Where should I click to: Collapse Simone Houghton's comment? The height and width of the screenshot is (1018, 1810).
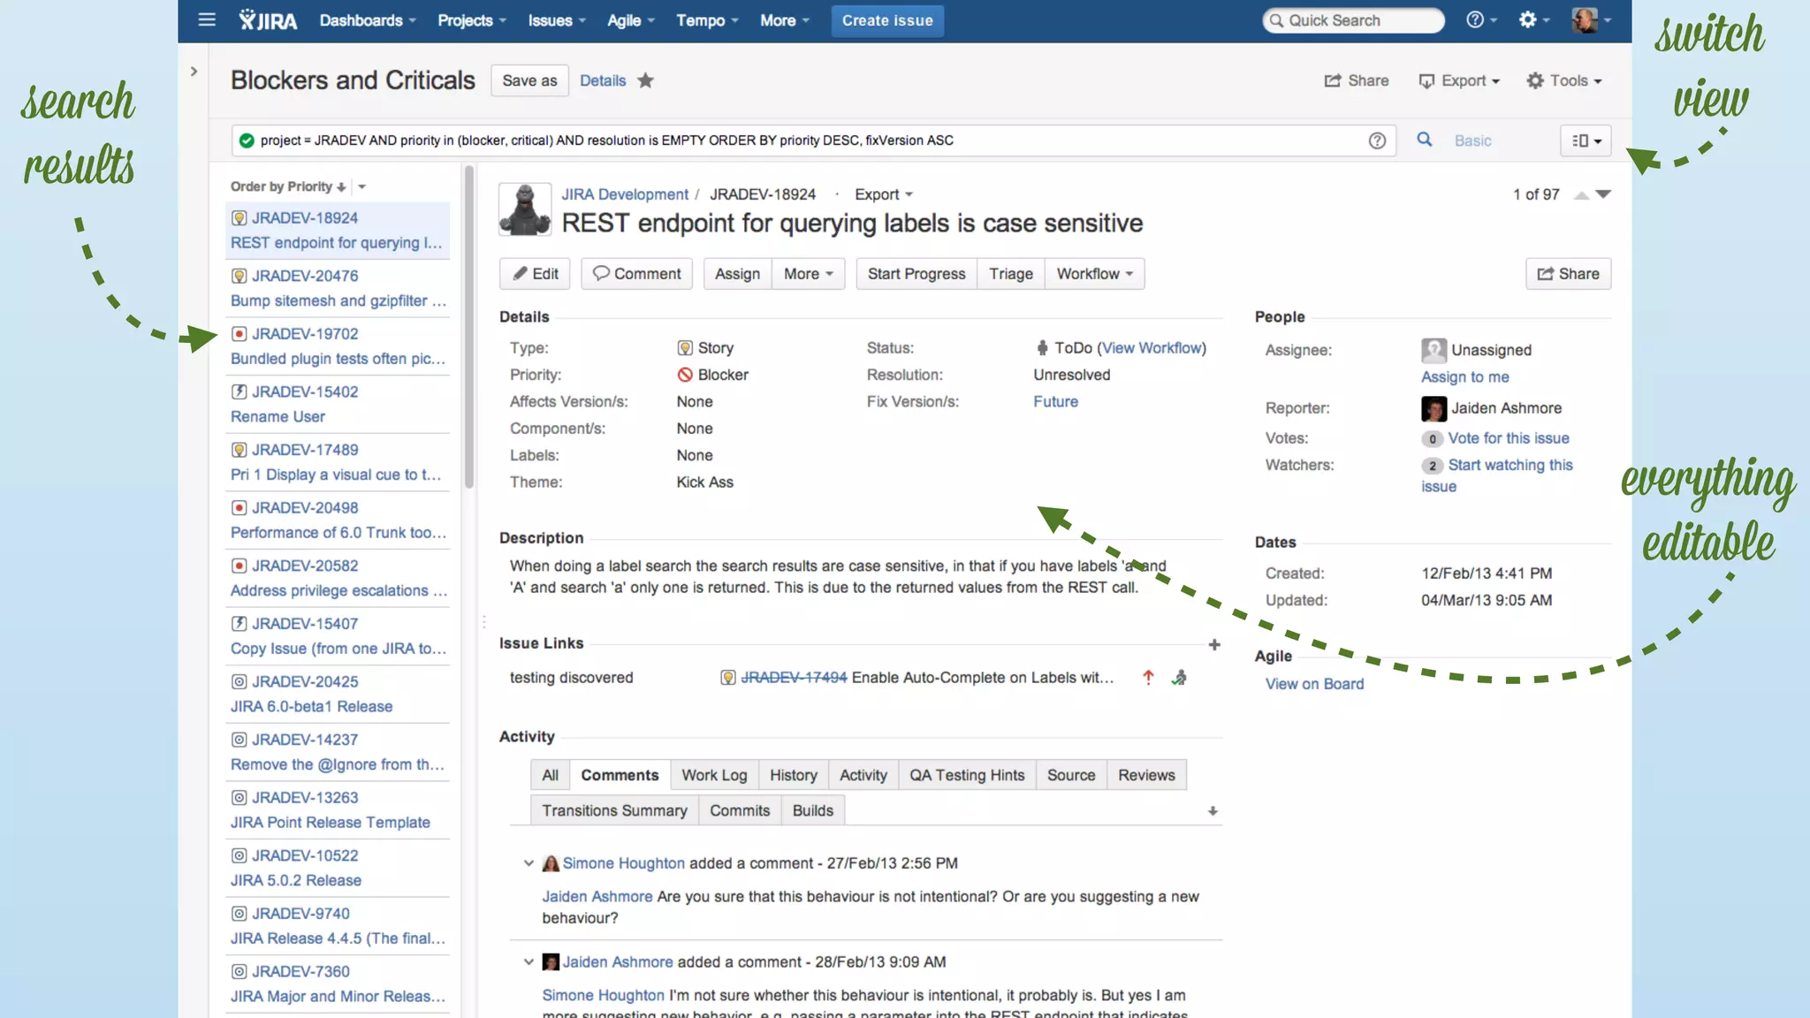point(529,863)
